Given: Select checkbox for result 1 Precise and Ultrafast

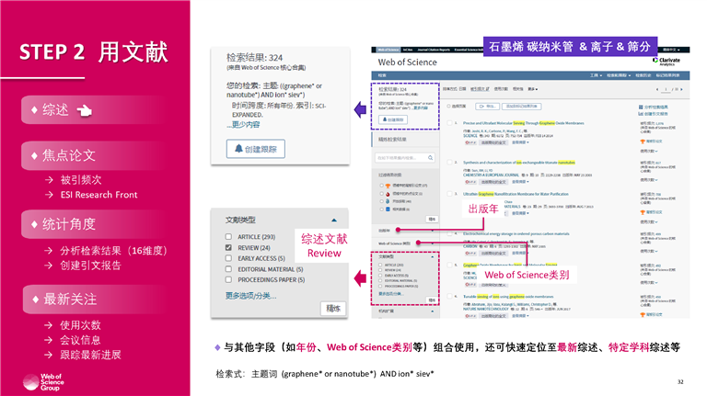Looking at the screenshot, I should (x=449, y=123).
